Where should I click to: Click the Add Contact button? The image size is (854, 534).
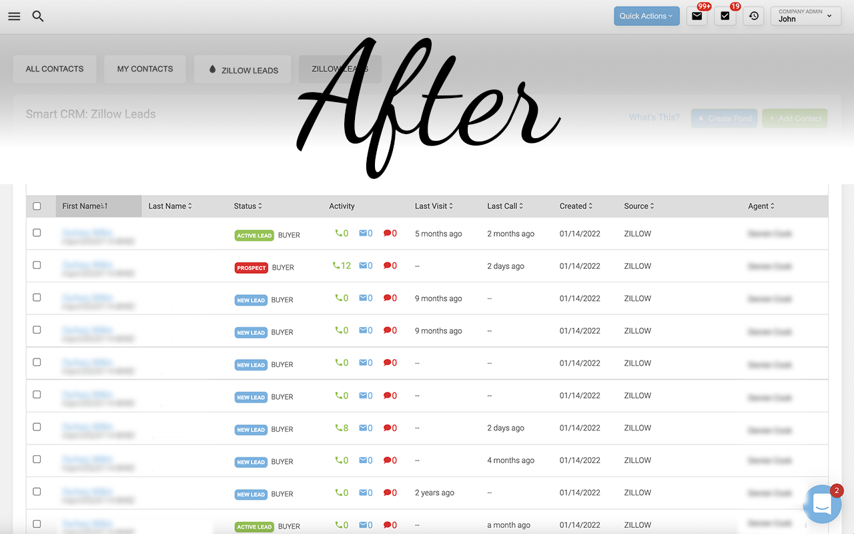(795, 117)
